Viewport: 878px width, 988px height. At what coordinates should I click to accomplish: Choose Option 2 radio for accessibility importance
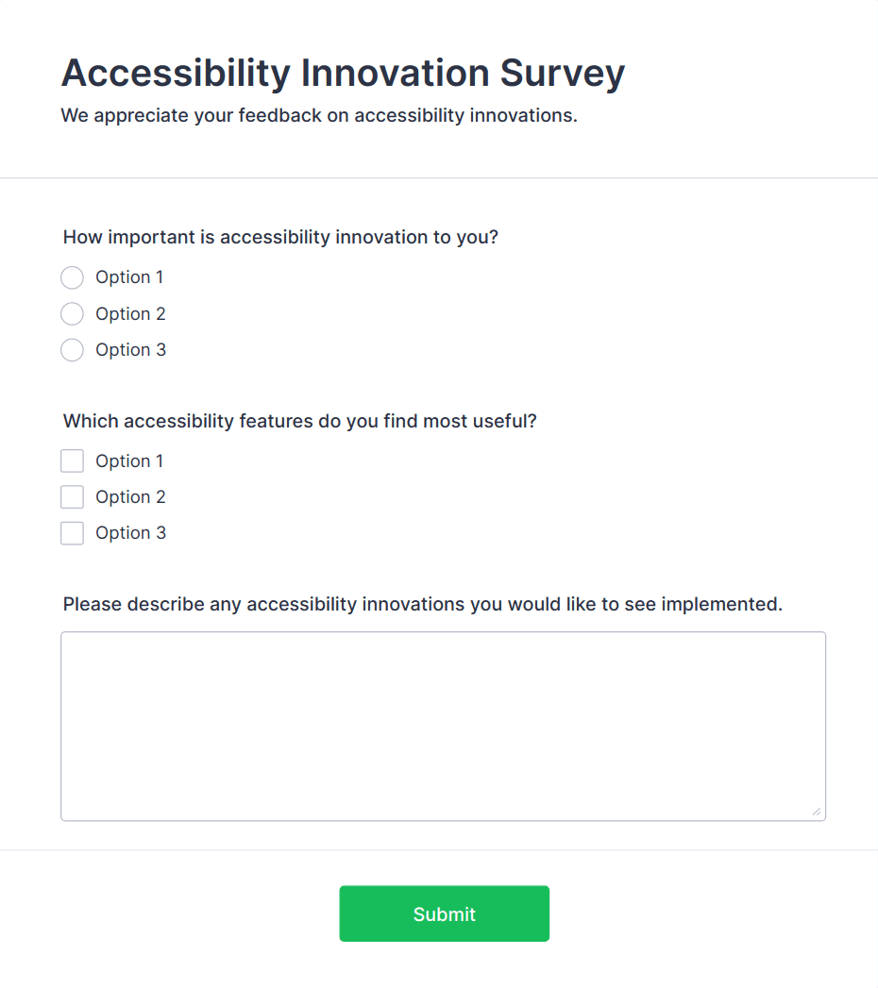click(72, 314)
